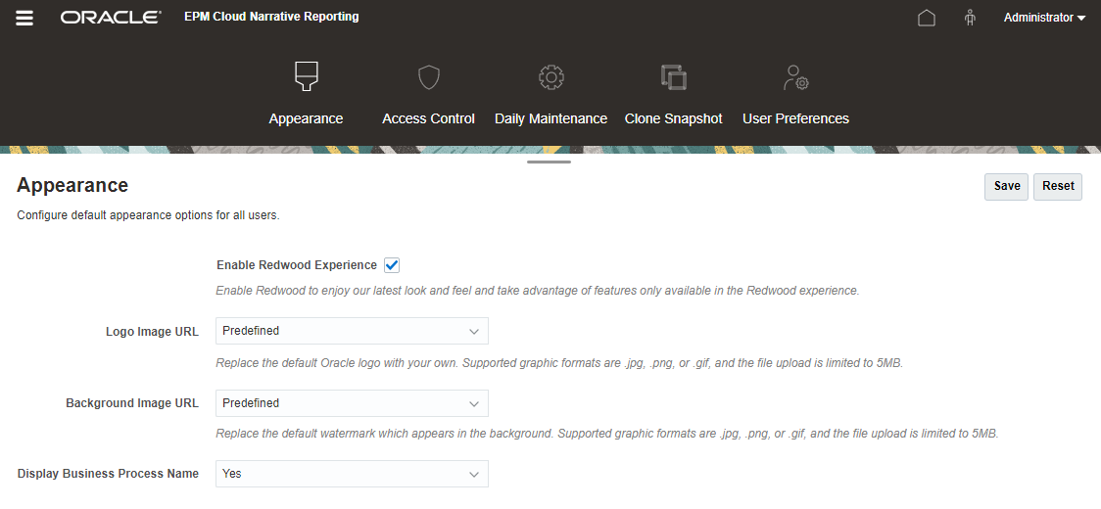Screen dimensions: 1101x509
Task: Open accessibility settings person icon
Action: click(971, 18)
